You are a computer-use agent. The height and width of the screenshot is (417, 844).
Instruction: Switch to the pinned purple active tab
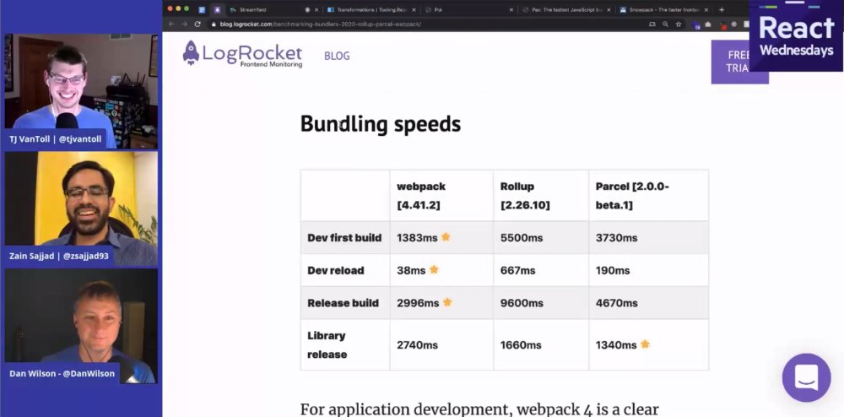[x=217, y=9]
